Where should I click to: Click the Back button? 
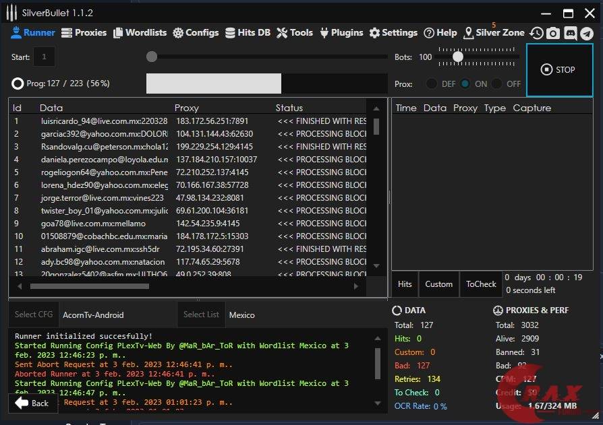[x=33, y=403]
